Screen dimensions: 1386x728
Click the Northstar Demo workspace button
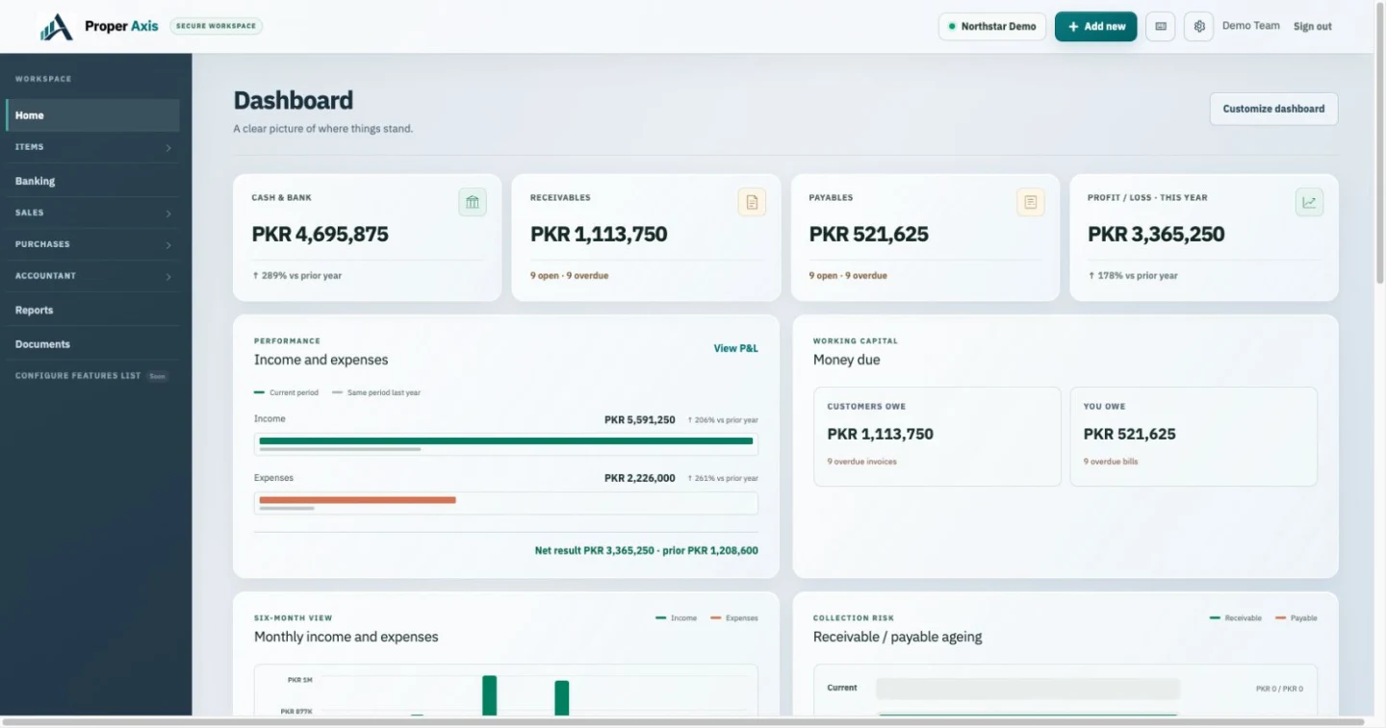992,27
